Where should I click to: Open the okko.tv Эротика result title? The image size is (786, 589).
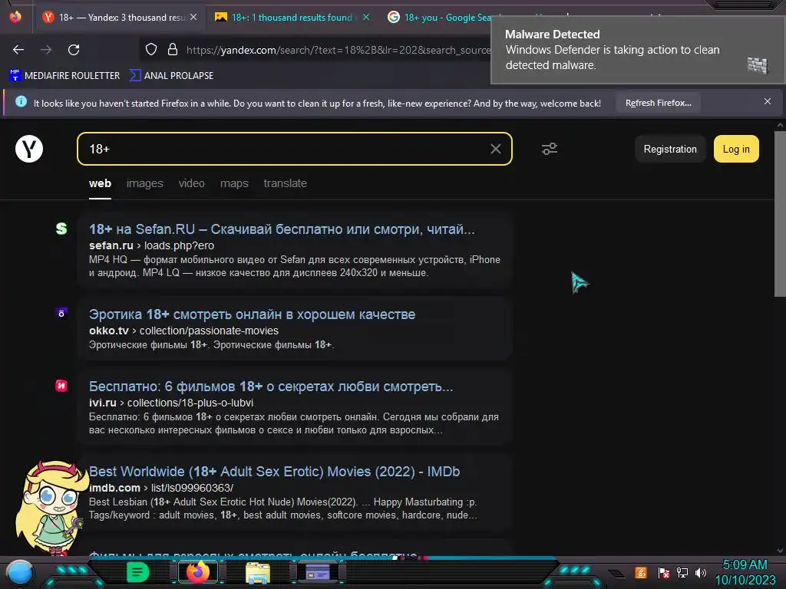(x=252, y=314)
